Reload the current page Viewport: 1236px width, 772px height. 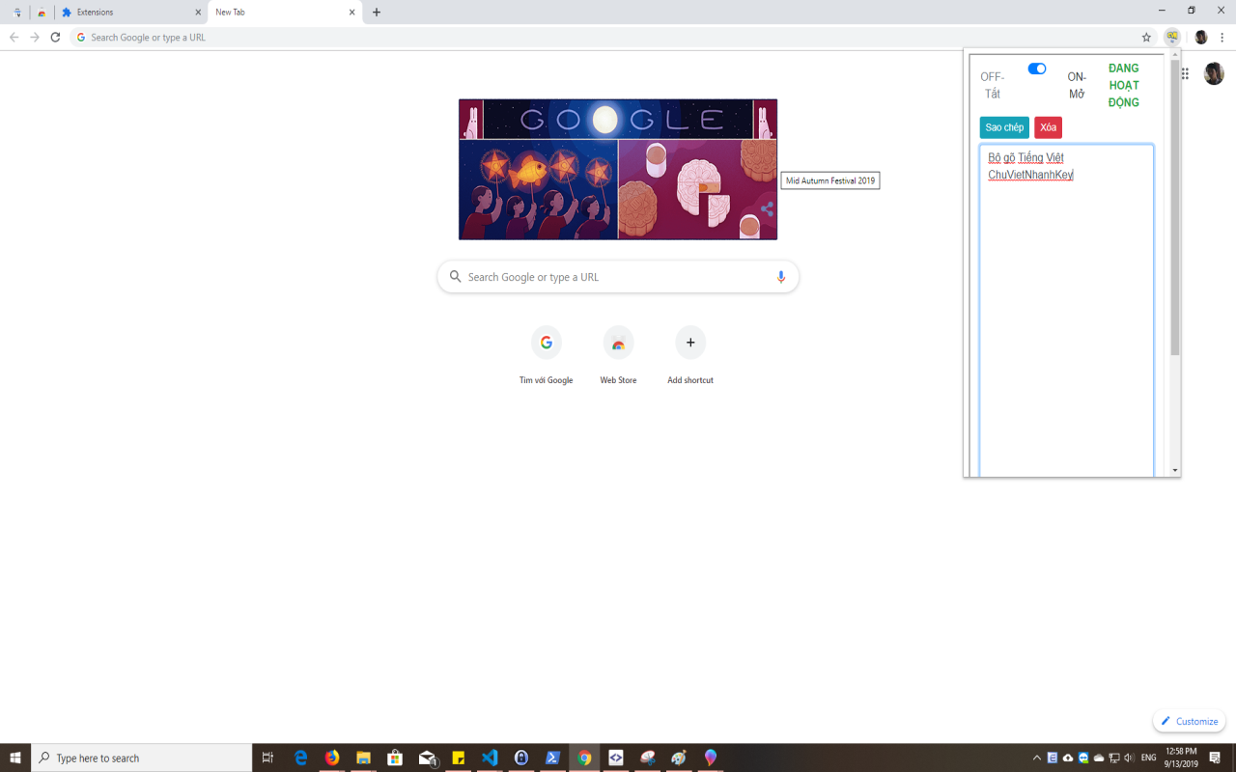click(x=55, y=38)
